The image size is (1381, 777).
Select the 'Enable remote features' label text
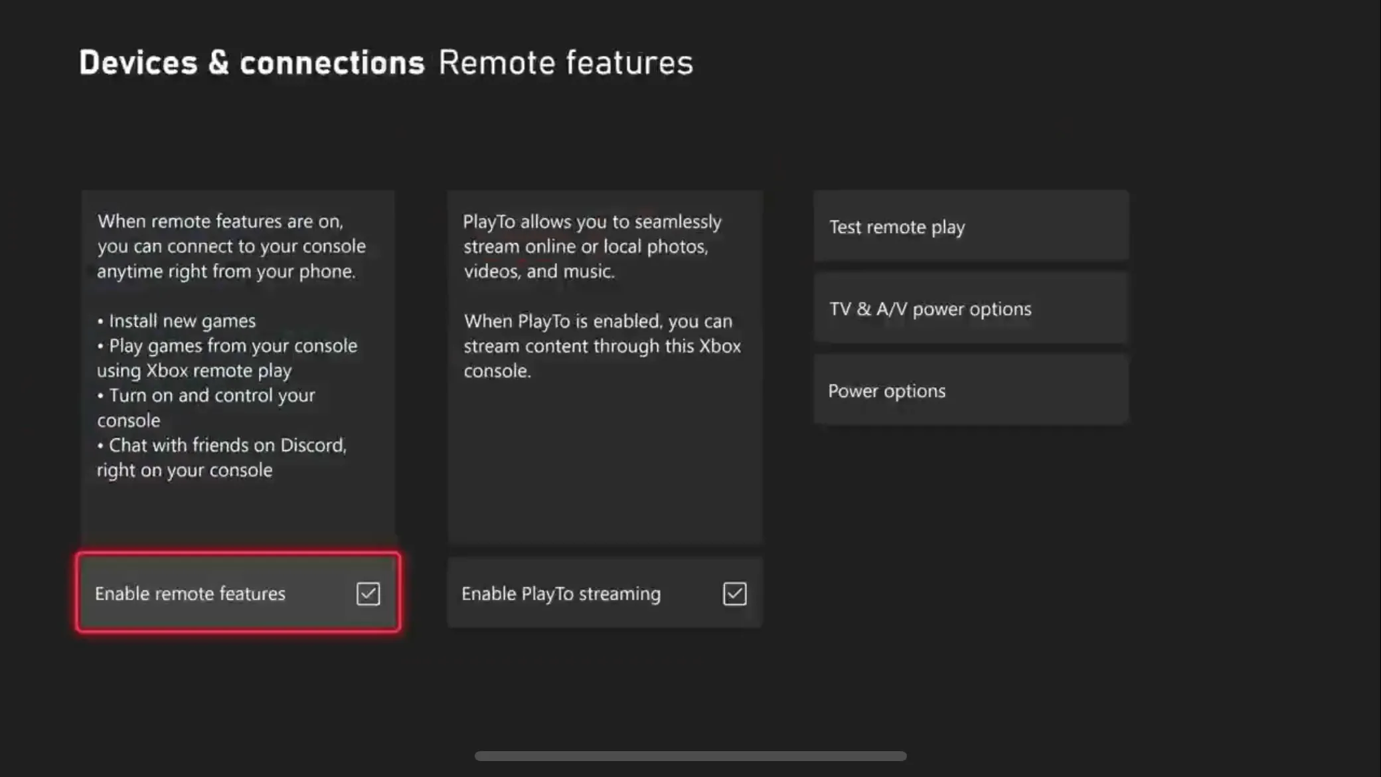click(190, 593)
